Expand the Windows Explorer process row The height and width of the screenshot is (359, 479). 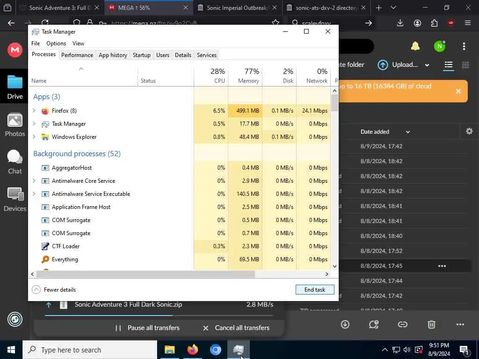[34, 137]
